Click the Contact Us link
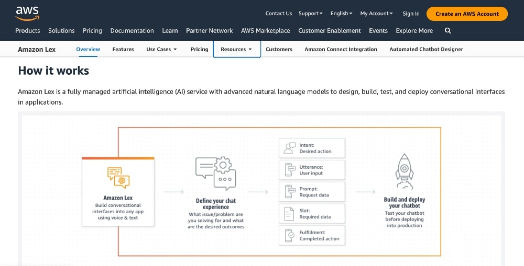 coord(278,14)
